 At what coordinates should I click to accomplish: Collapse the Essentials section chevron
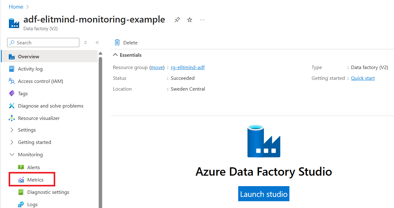pos(115,55)
